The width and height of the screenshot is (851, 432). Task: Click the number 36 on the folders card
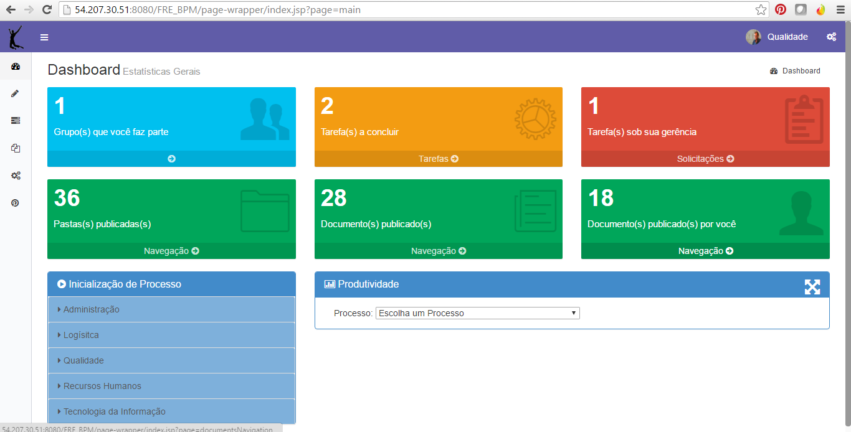click(x=67, y=198)
